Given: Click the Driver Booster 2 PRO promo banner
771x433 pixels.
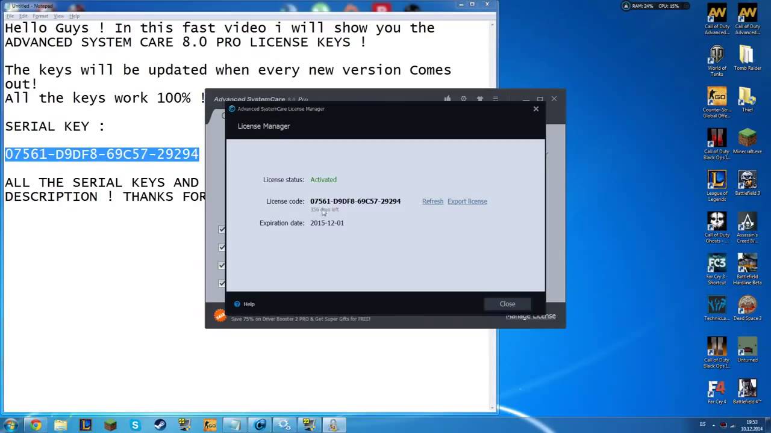Looking at the screenshot, I should click(301, 319).
